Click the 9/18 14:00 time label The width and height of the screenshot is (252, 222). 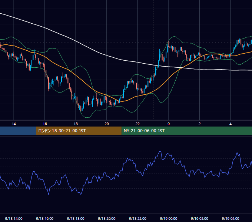[x=14, y=218]
